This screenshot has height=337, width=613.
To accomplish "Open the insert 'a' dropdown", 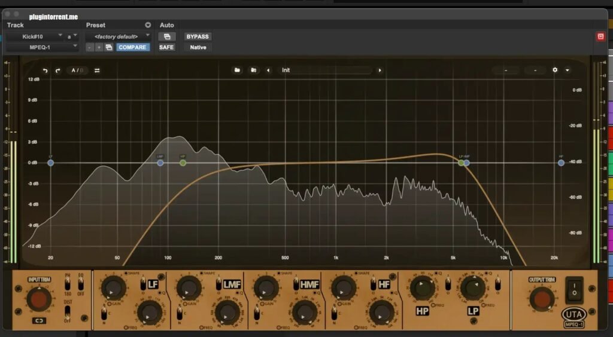I will [x=72, y=36].
